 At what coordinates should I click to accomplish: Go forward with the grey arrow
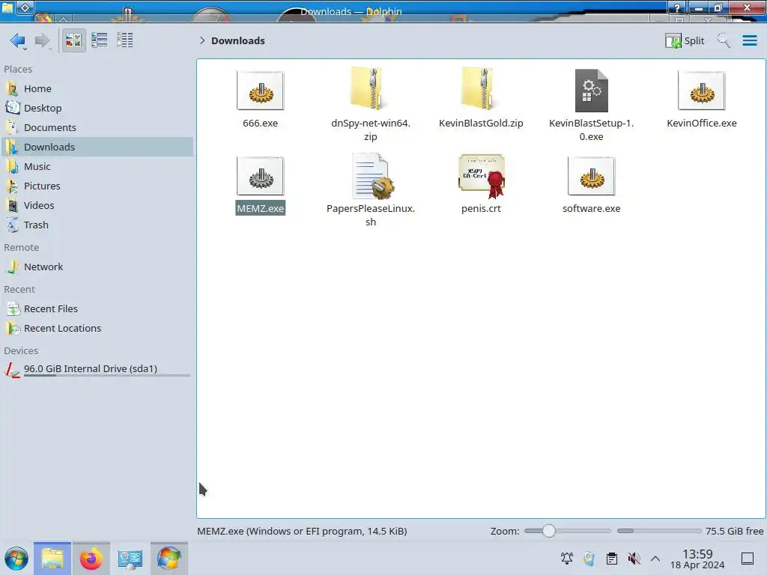pyautogui.click(x=43, y=40)
